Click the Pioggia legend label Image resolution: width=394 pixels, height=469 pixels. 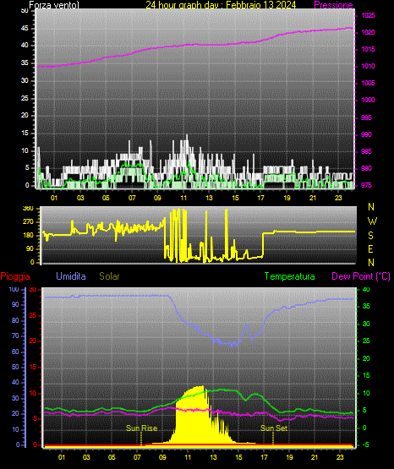pos(15,276)
